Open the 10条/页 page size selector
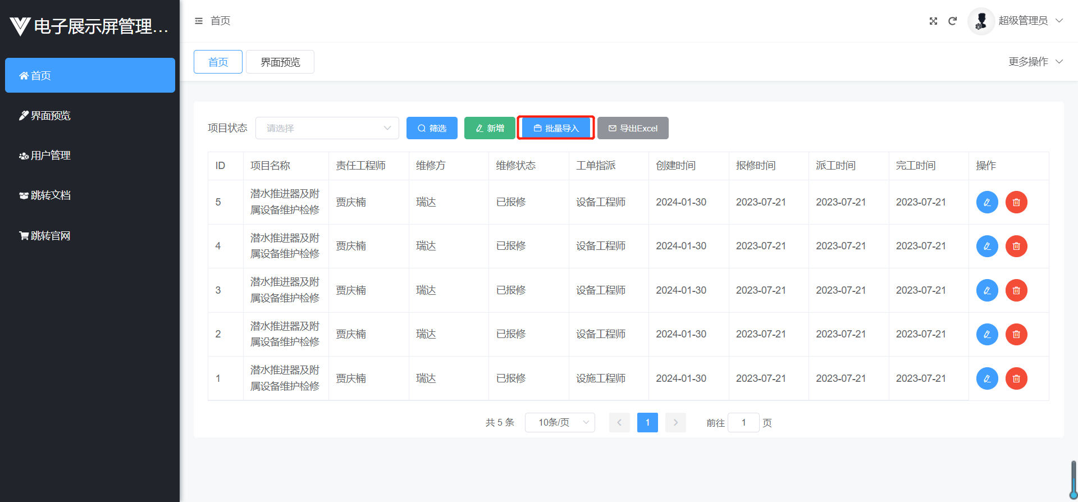Viewport: 1078px width, 502px height. (559, 422)
